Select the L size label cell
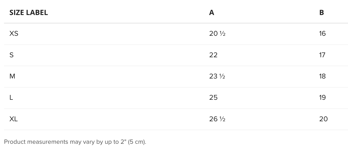 [x=11, y=97]
